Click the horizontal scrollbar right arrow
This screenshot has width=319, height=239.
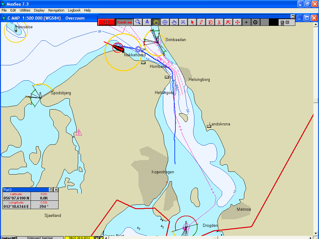point(311,238)
